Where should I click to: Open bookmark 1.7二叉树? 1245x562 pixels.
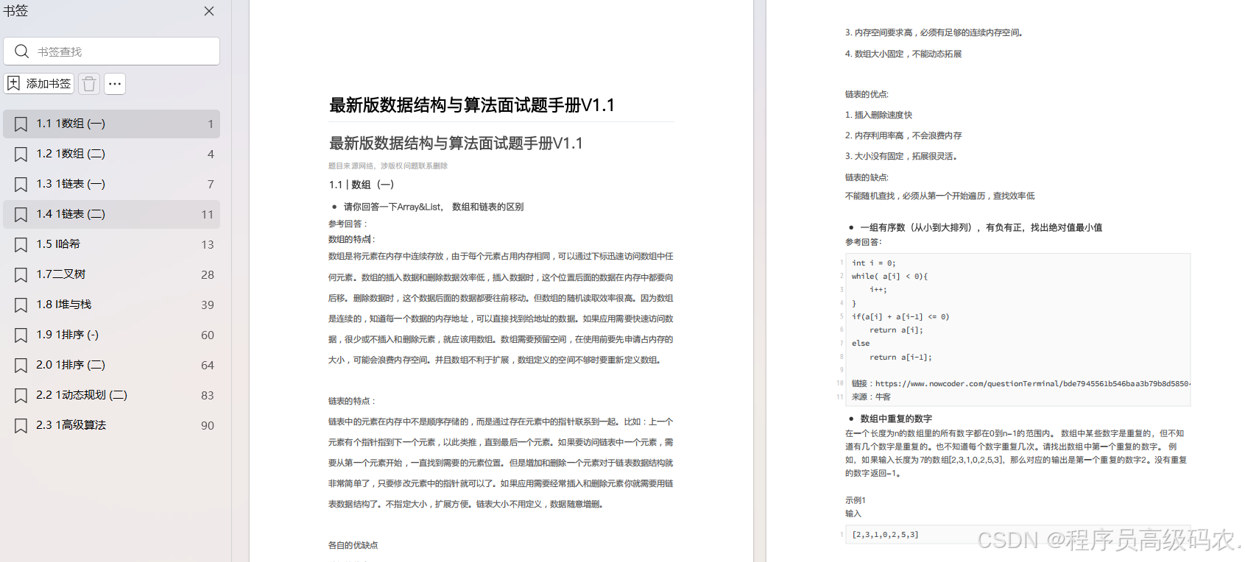pyautogui.click(x=112, y=274)
